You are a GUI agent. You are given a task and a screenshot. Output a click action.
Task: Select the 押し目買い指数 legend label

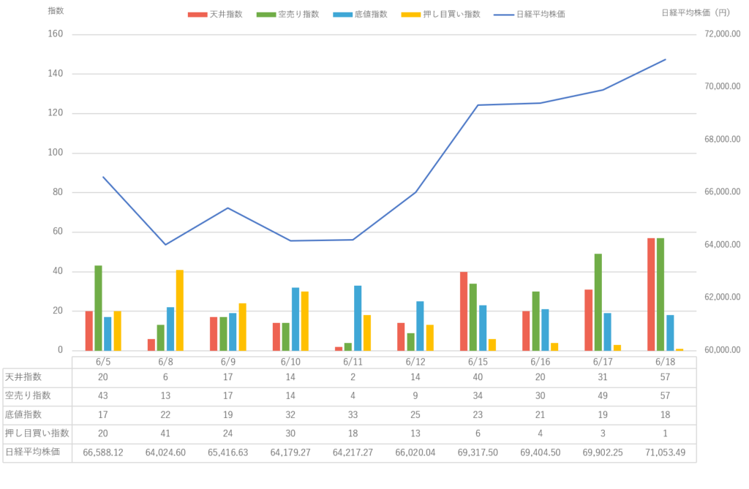[451, 15]
